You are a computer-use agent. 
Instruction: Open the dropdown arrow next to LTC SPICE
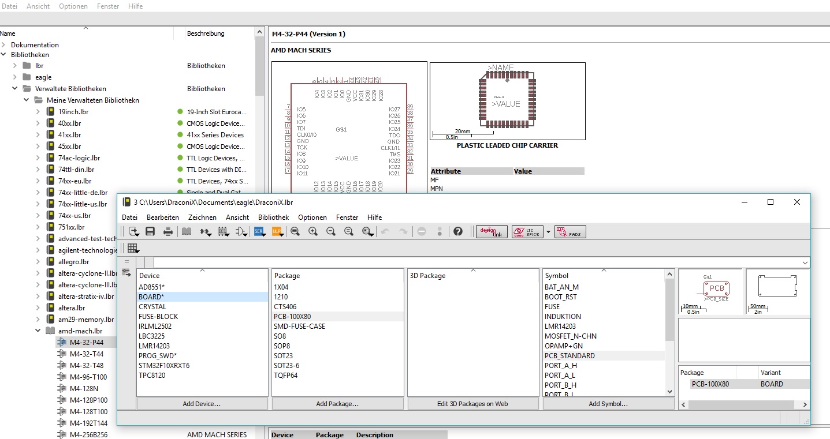click(548, 231)
